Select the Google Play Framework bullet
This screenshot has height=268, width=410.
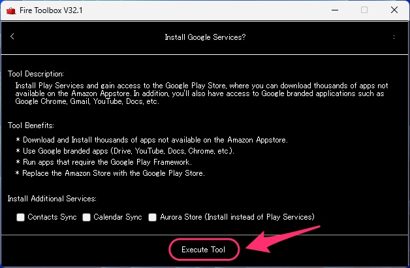[104, 162]
